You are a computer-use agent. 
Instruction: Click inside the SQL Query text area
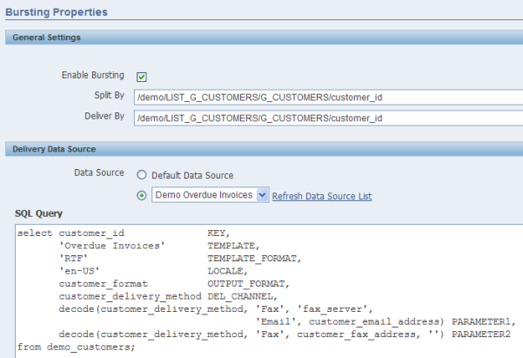(x=270, y=291)
